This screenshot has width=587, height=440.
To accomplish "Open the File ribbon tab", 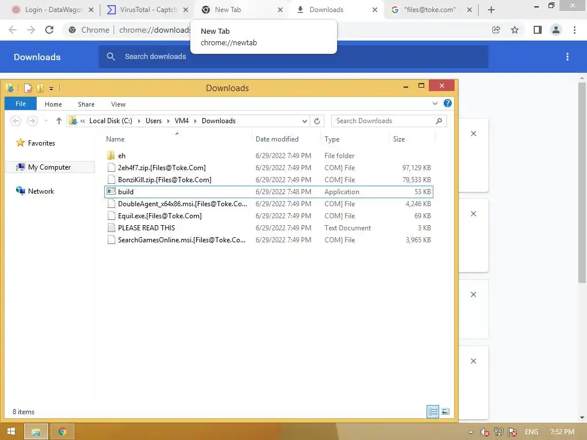I will click(x=21, y=104).
